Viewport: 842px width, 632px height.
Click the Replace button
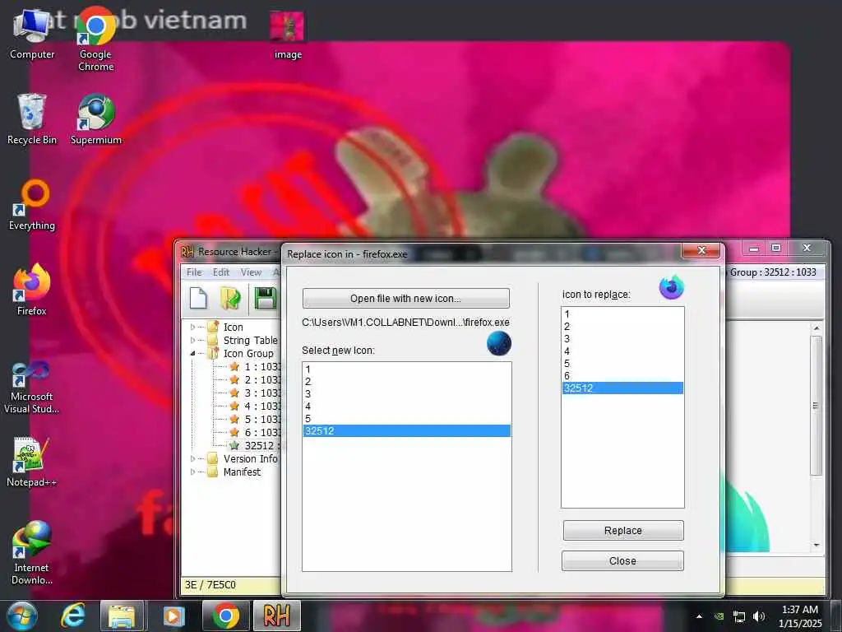[623, 531]
